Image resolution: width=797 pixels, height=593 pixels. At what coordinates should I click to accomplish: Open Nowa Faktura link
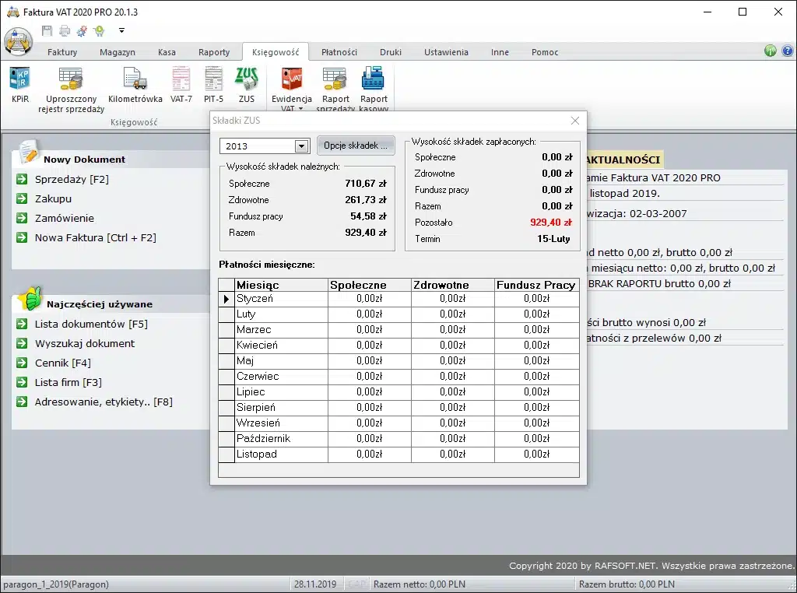click(x=95, y=237)
